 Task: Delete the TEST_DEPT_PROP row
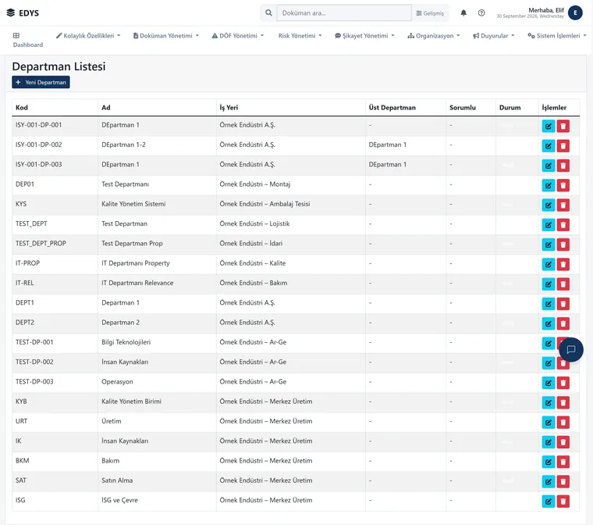(x=563, y=245)
